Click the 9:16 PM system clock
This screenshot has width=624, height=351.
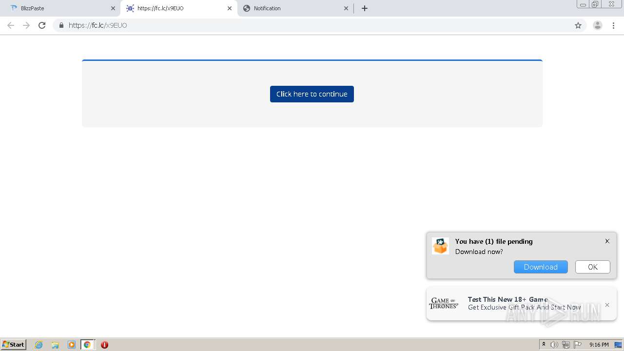coord(599,345)
